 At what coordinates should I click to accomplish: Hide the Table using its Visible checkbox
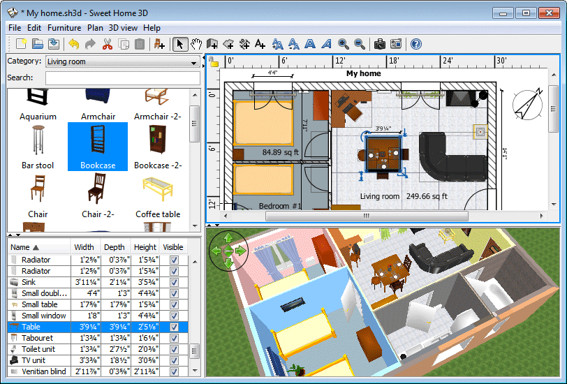click(174, 327)
